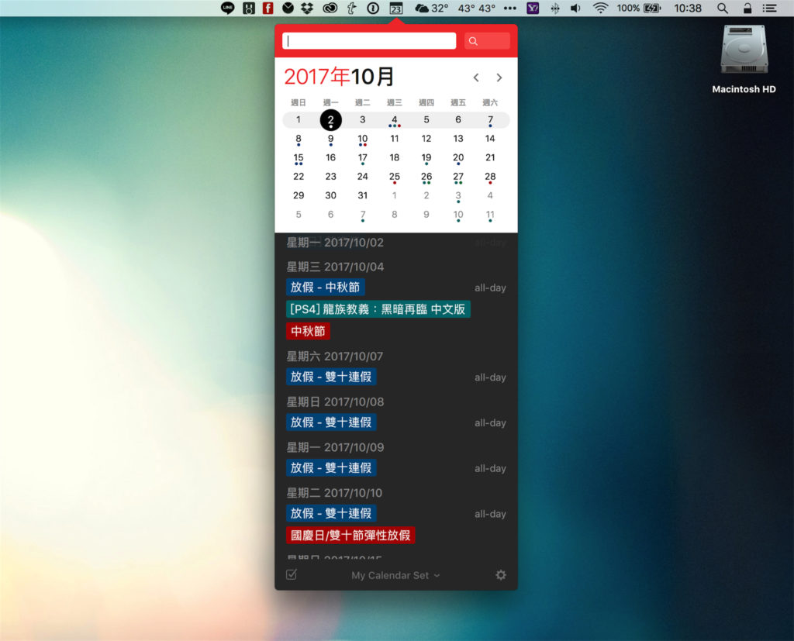Open the My Calendar Set dropdown
This screenshot has height=641, width=794.
(x=396, y=575)
